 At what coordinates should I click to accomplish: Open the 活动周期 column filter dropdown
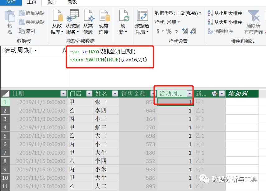(190, 93)
